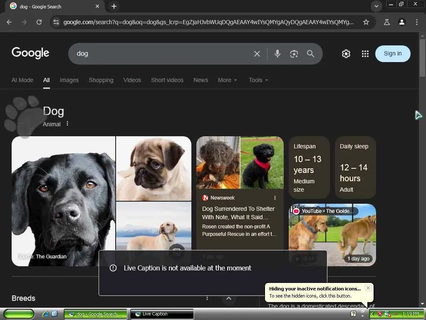
Task: Open the Lifespan 10 – 13 years card
Action: coord(309,167)
